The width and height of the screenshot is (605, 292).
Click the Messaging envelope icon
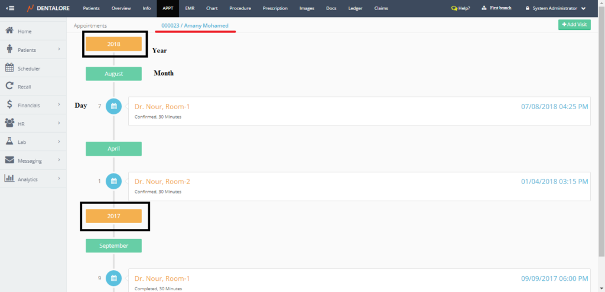(x=9, y=160)
